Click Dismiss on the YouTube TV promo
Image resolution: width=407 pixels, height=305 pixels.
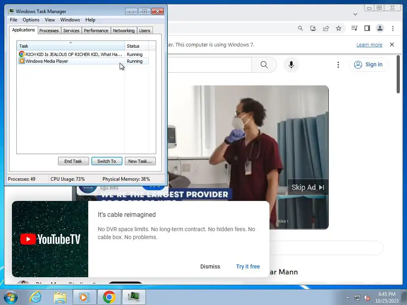210,266
